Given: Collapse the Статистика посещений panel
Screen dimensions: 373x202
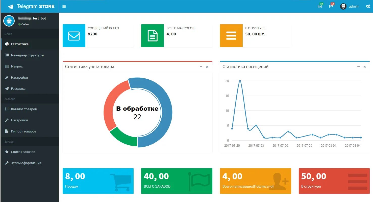Looking at the screenshot, I should click(358, 67).
